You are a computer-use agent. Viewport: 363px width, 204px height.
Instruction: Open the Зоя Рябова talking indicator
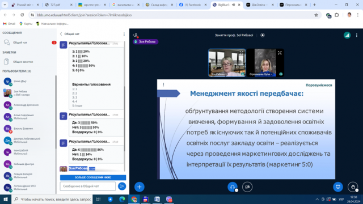(x=146, y=41)
